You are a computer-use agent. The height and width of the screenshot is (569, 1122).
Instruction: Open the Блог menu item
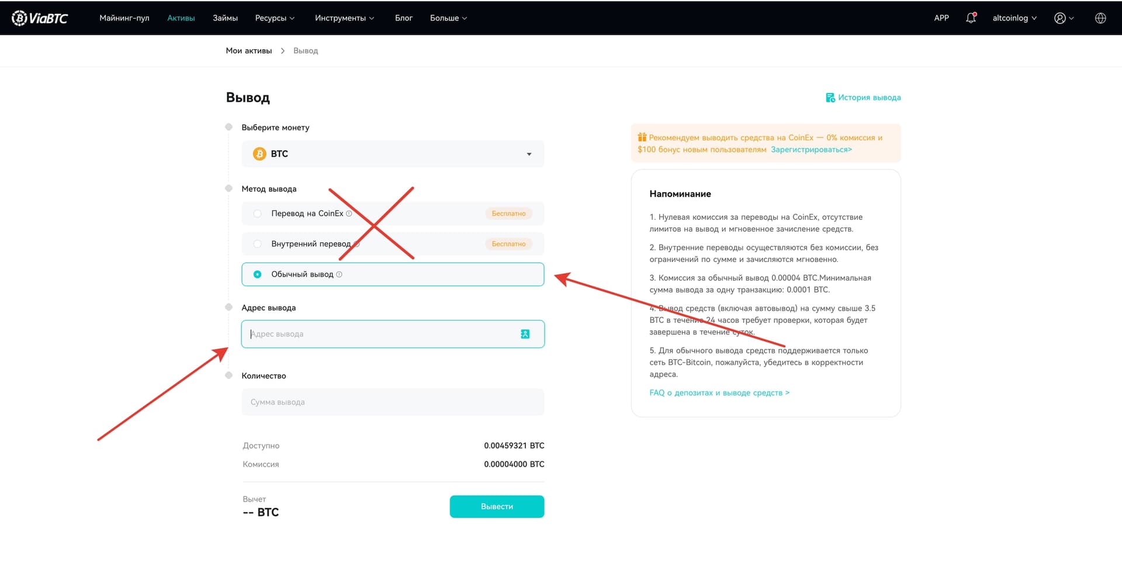[x=404, y=18]
